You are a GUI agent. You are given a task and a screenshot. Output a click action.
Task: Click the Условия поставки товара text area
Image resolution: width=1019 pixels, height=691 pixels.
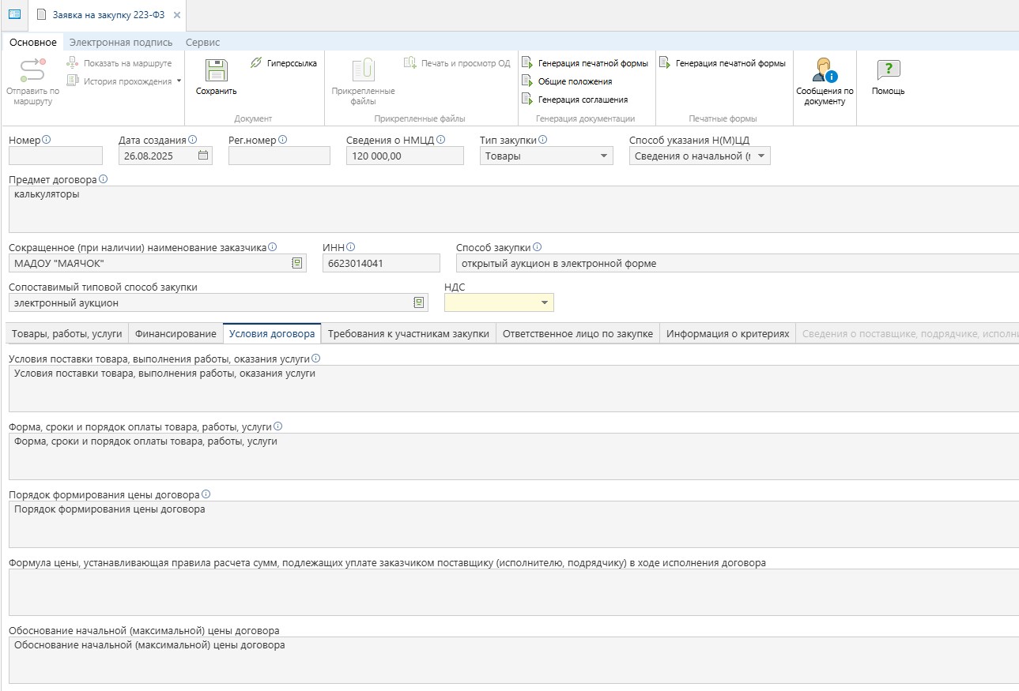(x=514, y=389)
